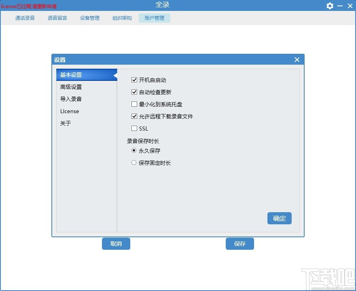Uncheck 允许远程下载录音文件
This screenshot has height=291, width=356.
click(x=134, y=116)
